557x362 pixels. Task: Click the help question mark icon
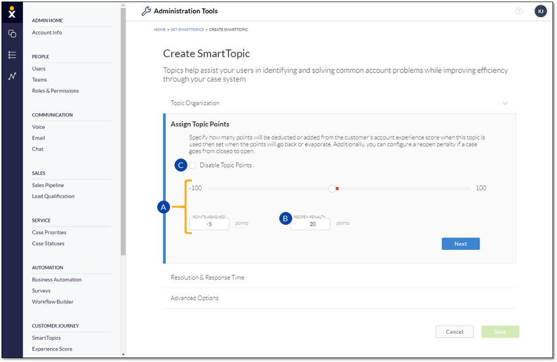(x=519, y=11)
